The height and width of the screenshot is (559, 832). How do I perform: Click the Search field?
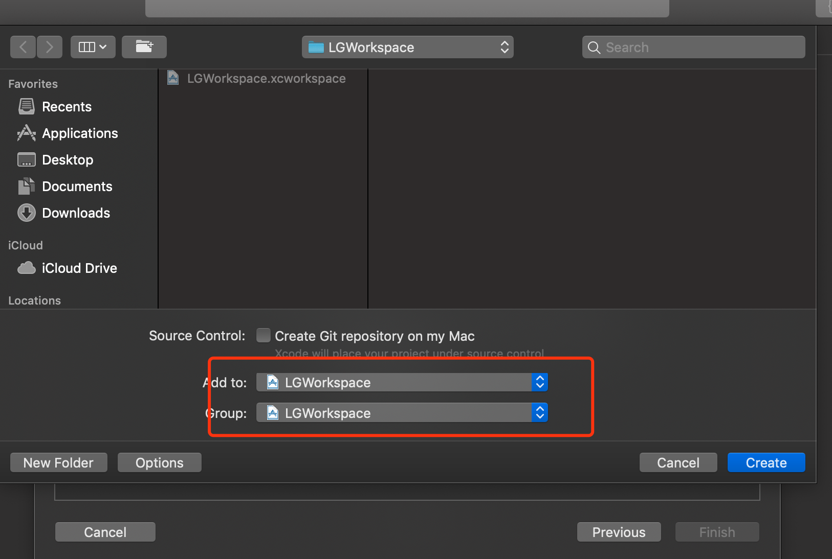694,47
